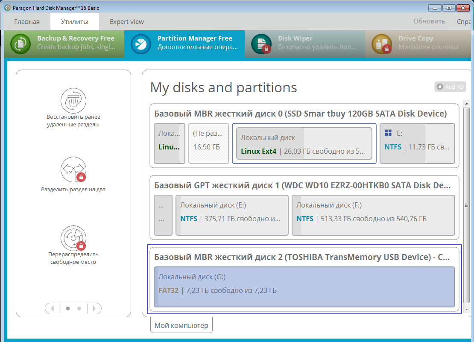Click the restore deleted partitions trash icon
The image size is (474, 342).
(x=73, y=100)
